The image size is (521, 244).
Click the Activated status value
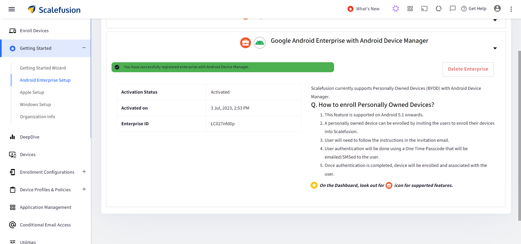point(220,92)
